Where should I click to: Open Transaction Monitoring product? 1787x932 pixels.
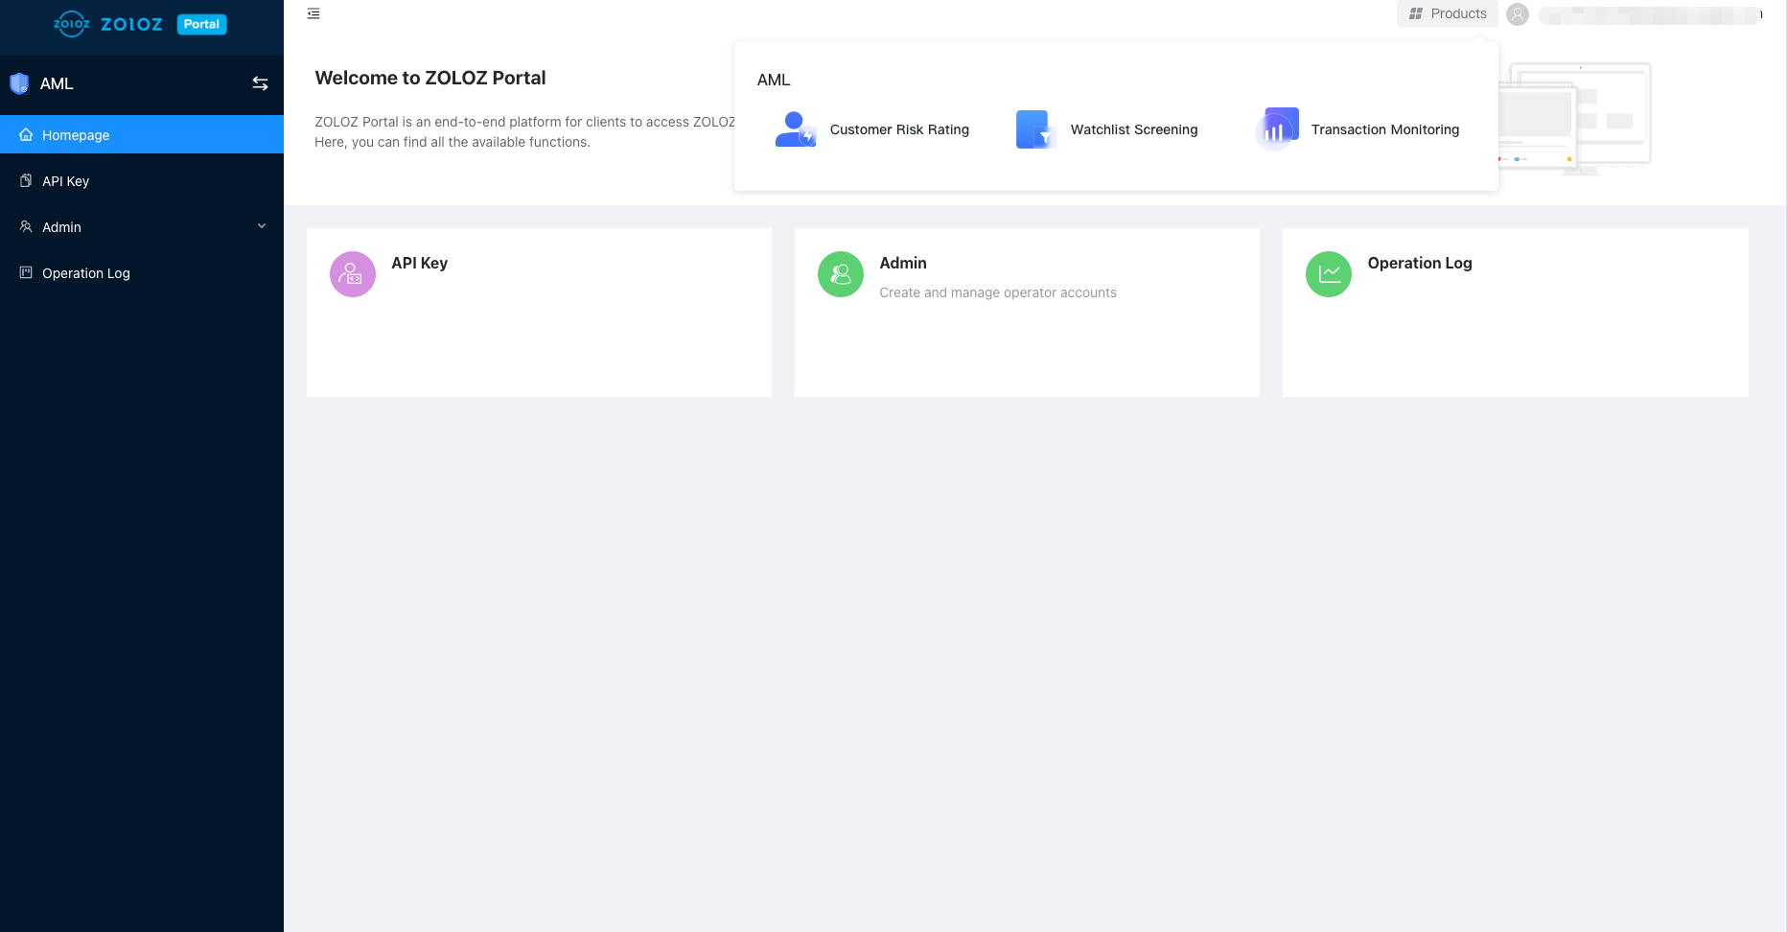1385,129
